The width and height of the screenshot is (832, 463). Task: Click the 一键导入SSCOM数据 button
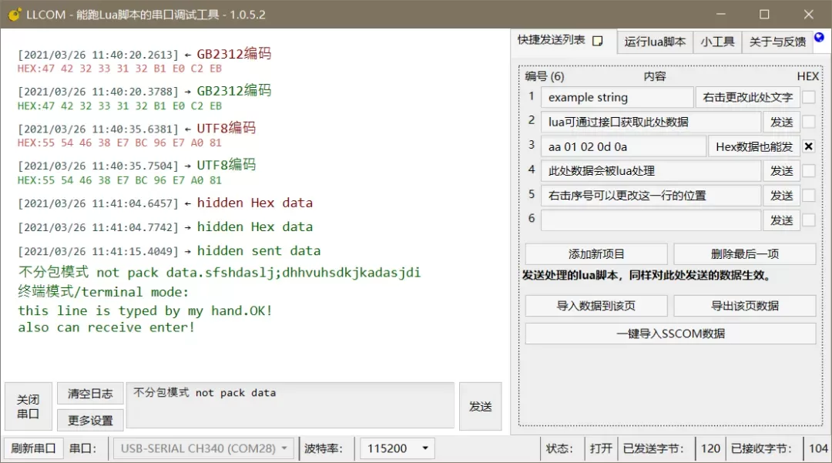click(671, 334)
